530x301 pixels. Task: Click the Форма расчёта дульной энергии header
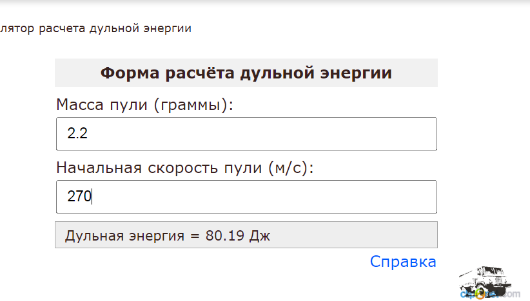pos(246,73)
